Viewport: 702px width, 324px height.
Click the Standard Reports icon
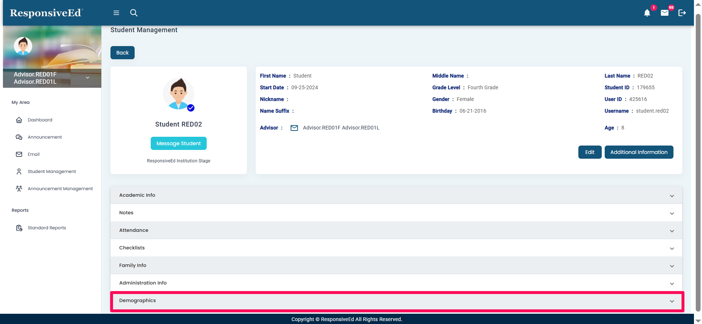click(19, 228)
